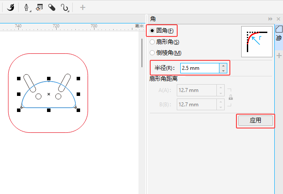283x194 pixels.
Task: Click the middle-right black selection handle
Action: pyautogui.click(x=78, y=94)
